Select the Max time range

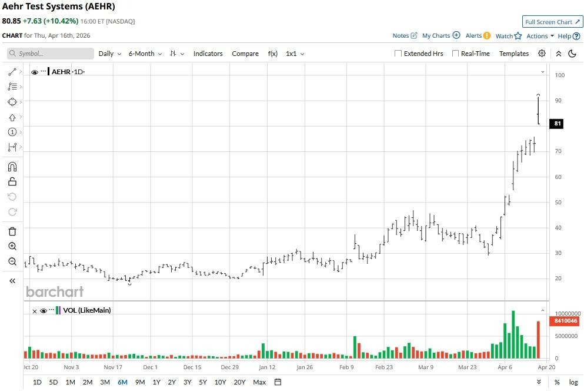tap(259, 382)
